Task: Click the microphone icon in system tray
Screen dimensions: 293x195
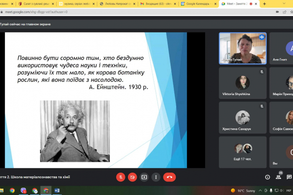Action: coord(271,191)
